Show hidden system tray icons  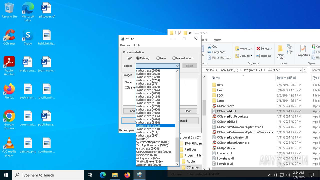pos(269,175)
